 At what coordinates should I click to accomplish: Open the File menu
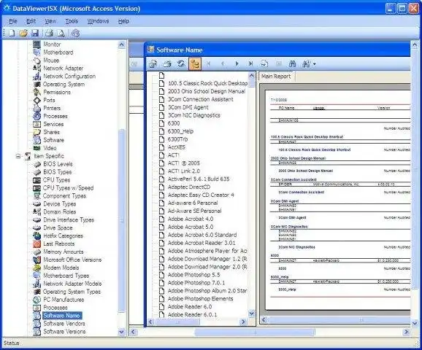pyautogui.click(x=13, y=21)
